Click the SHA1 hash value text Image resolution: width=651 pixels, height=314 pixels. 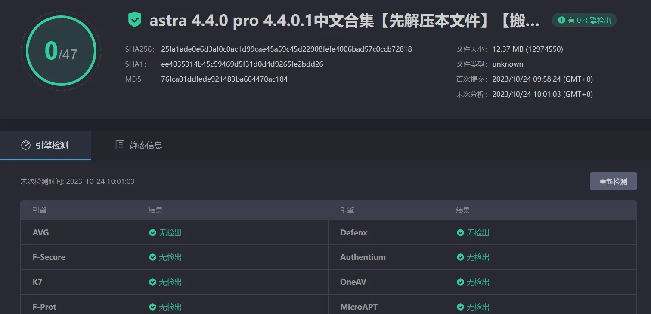(x=242, y=64)
